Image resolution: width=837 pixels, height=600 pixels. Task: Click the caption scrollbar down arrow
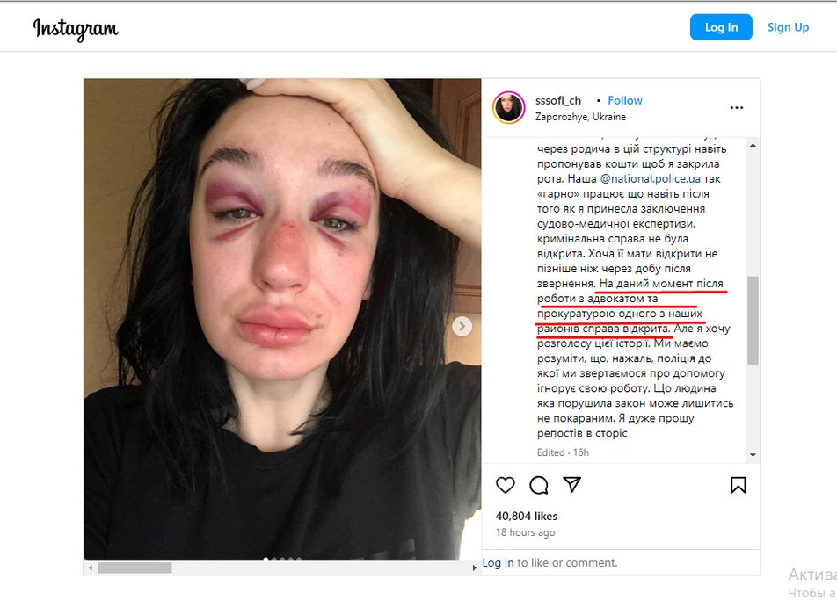click(753, 455)
